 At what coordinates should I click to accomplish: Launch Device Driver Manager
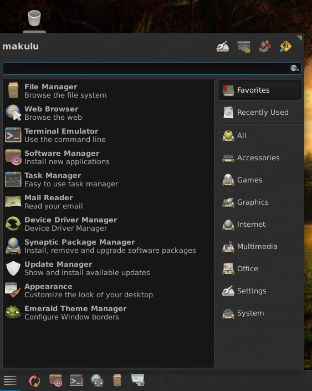[109, 224]
